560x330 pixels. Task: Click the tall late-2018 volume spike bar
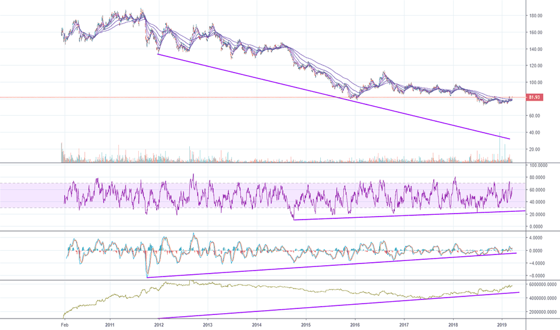click(500, 148)
